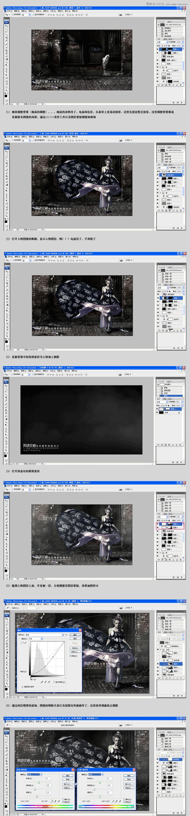Select the Zoom tool in the 图层 1 副本 4 window
The image size is (190, 816).
6,90
